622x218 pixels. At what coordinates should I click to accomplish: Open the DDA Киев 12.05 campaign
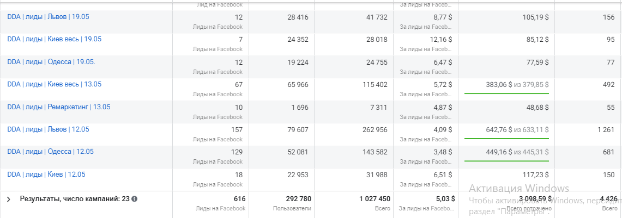(46, 175)
